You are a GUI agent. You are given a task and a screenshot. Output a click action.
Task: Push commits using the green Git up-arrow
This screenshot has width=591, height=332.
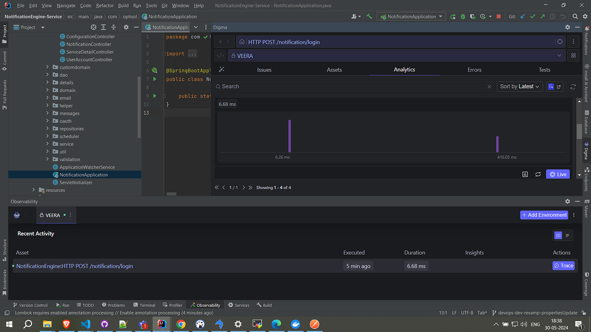543,16
